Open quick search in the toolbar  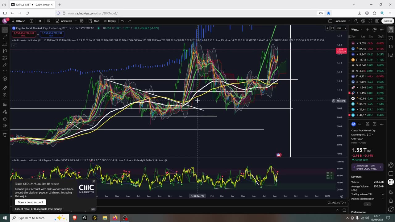click(356, 21)
